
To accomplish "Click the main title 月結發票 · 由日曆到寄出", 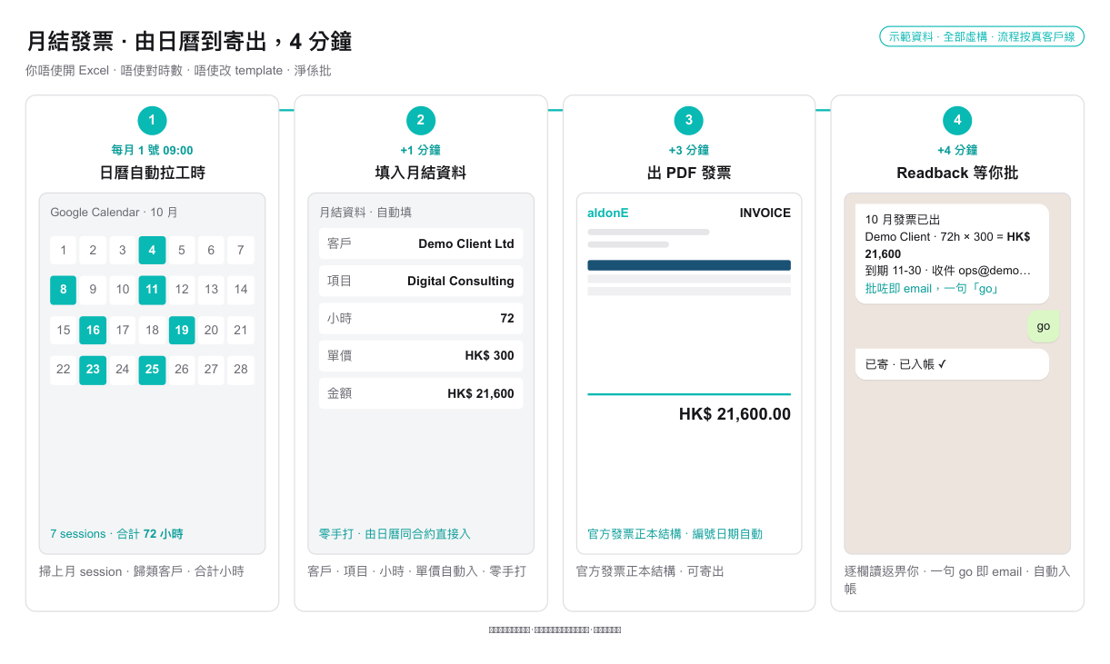I will tap(189, 42).
